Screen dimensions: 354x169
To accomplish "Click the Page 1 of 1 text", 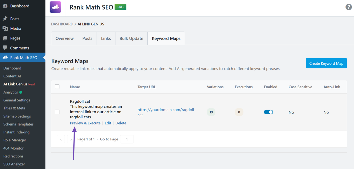I will point(86,139).
